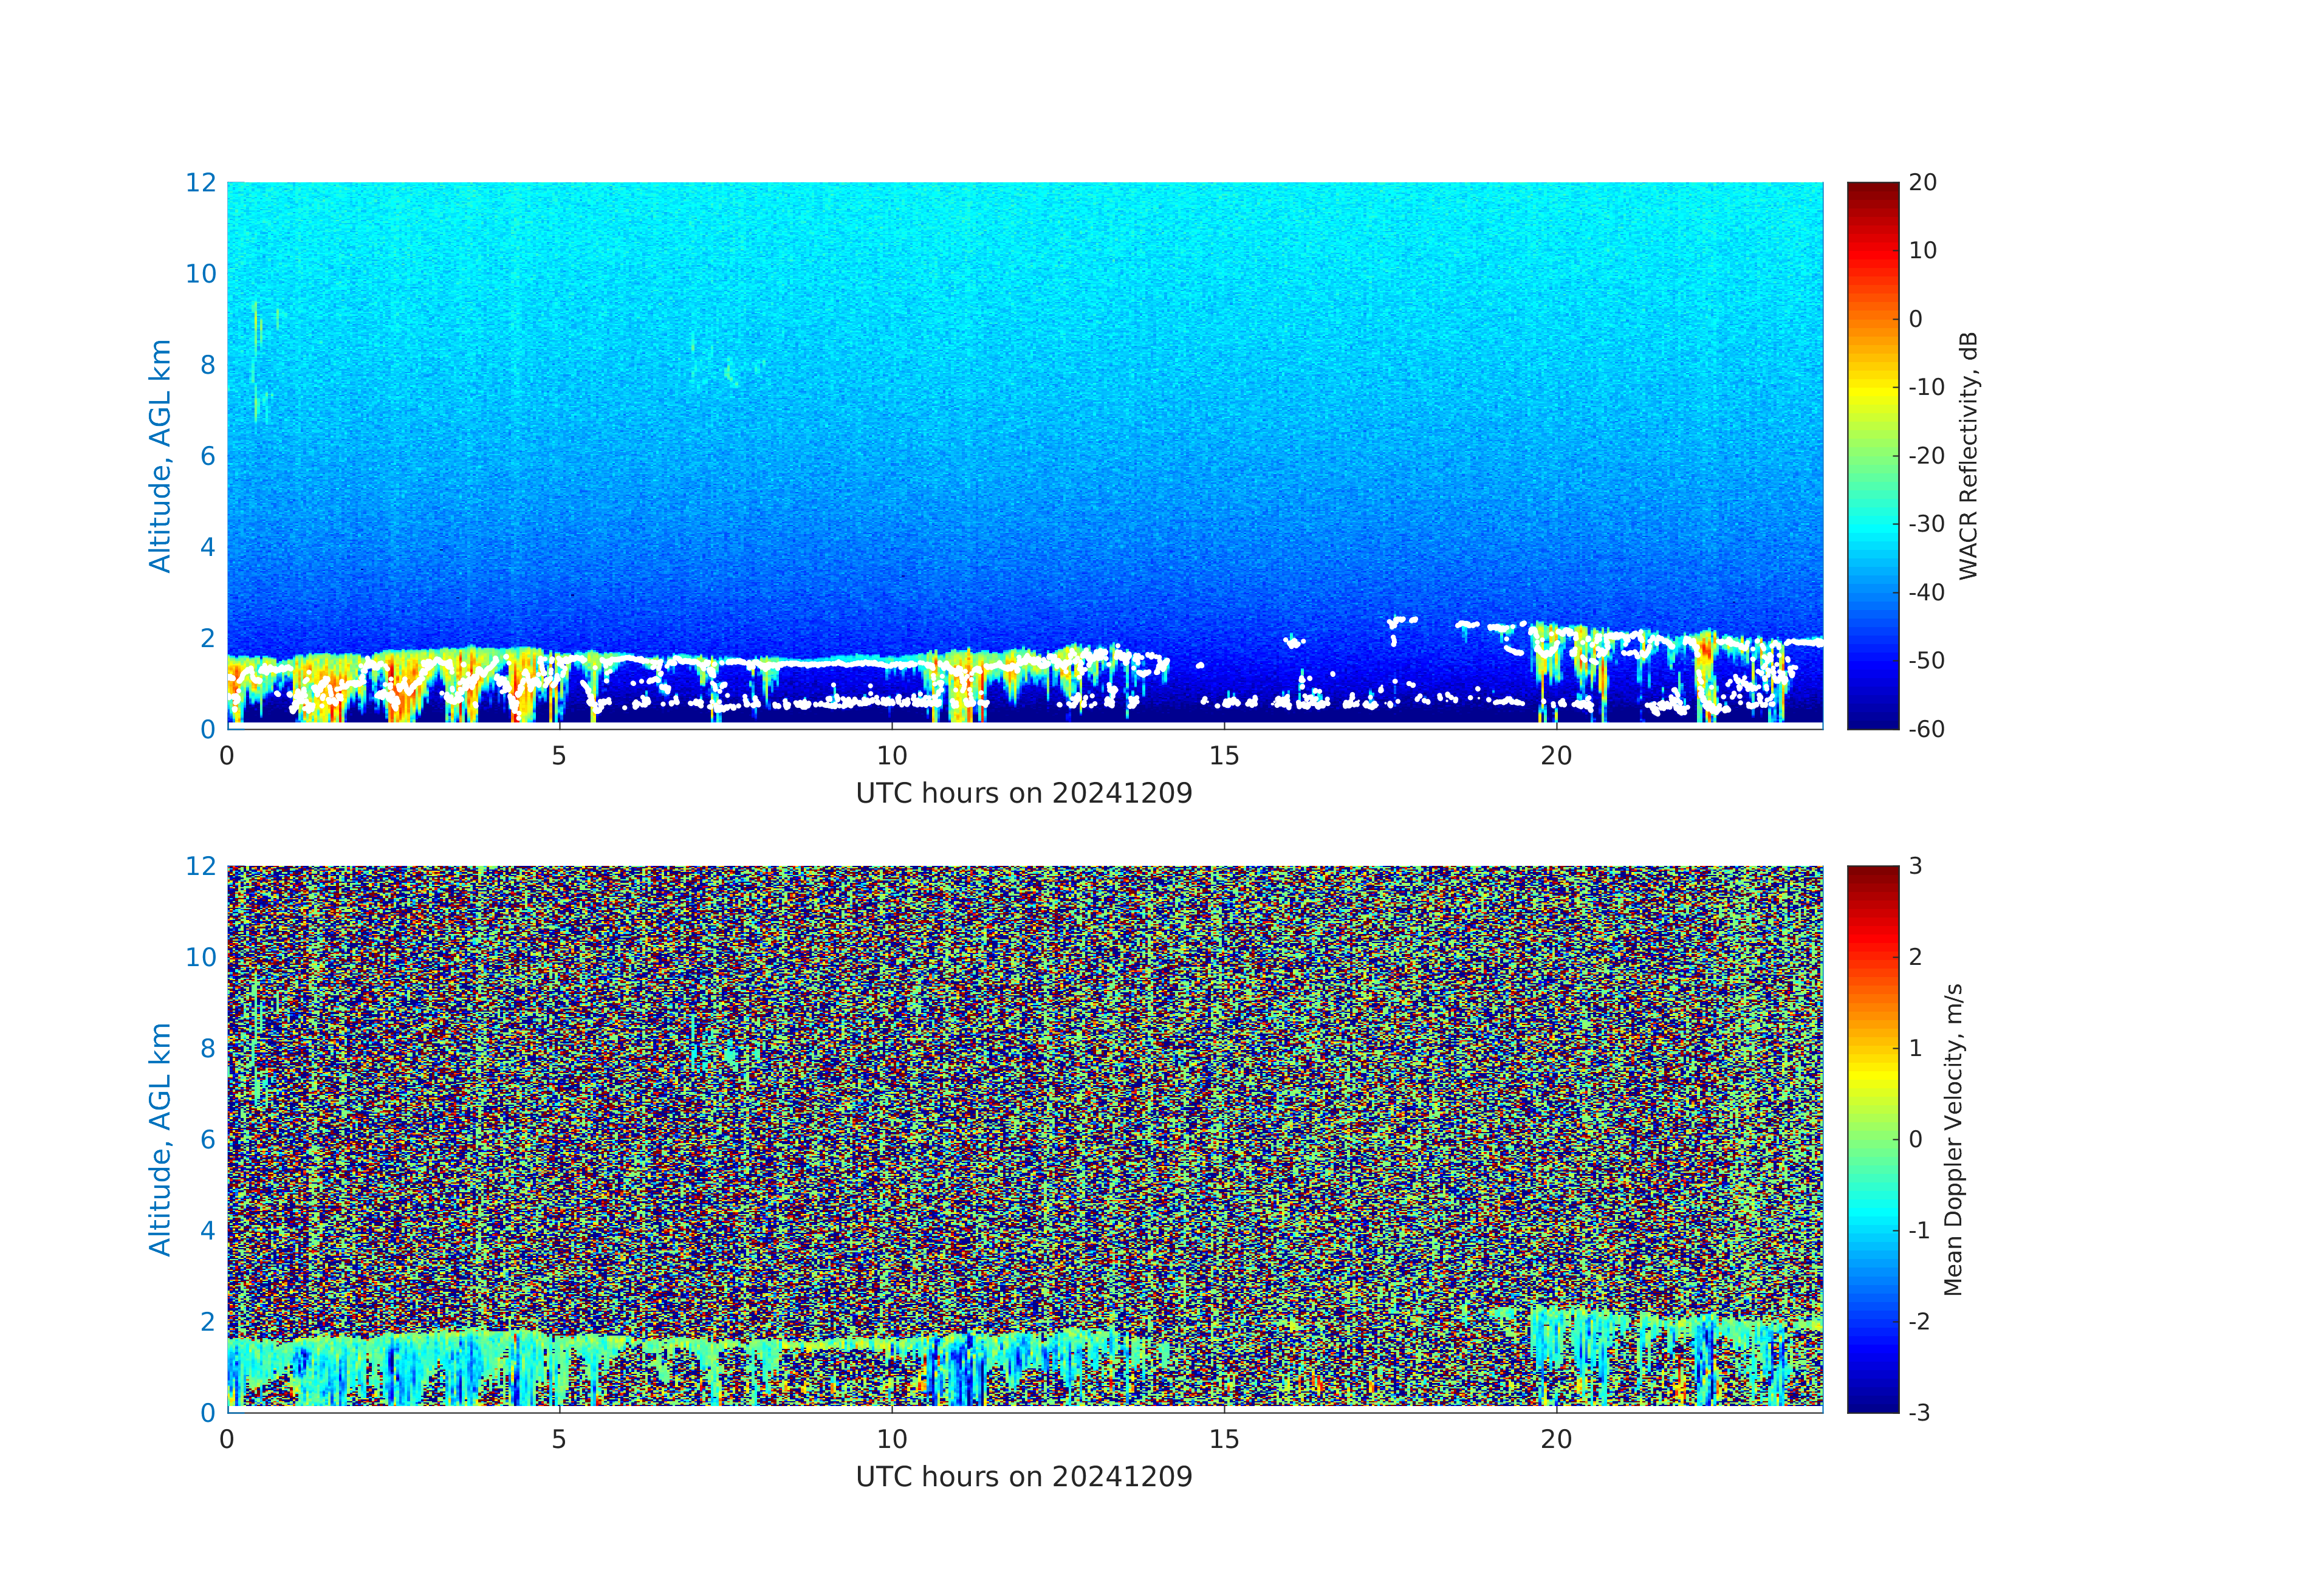Click x-axis tick 10 of bottom plot

click(x=892, y=1439)
